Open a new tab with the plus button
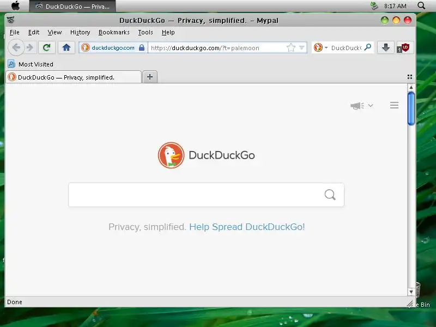This screenshot has height=327, width=436. click(150, 77)
